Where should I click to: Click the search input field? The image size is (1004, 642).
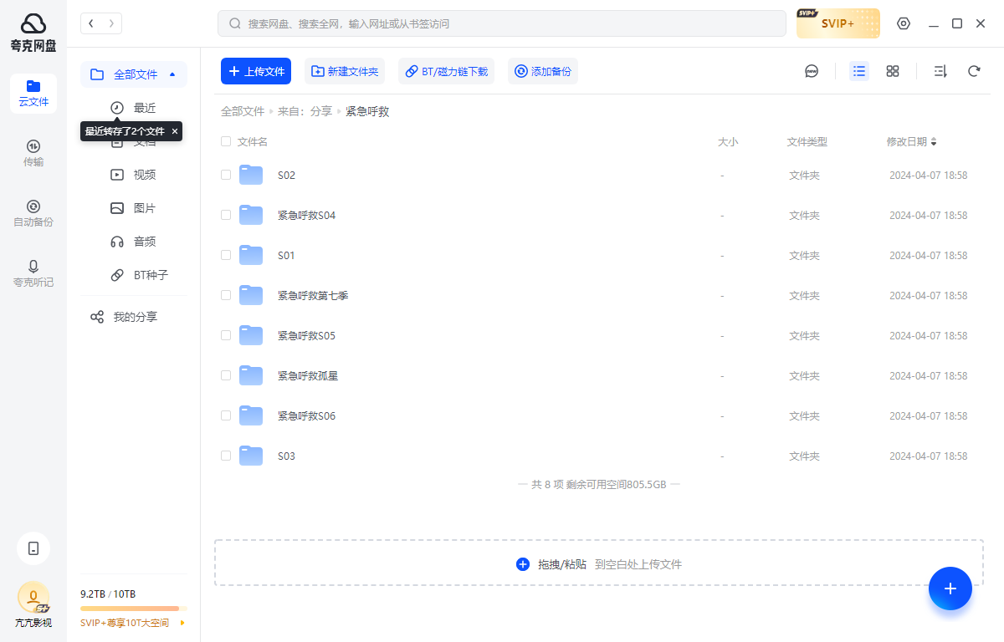point(502,23)
